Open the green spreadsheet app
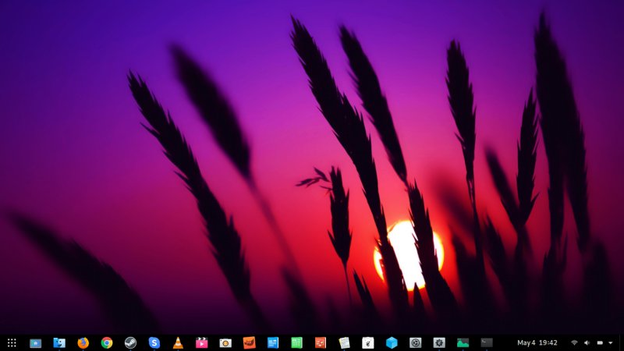Screen dimensions: 624x351 click(296, 342)
